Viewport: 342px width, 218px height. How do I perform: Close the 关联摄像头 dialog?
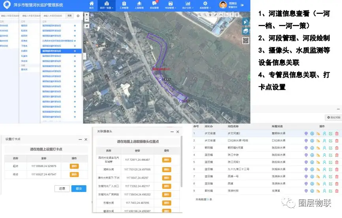pyautogui.click(x=178, y=132)
